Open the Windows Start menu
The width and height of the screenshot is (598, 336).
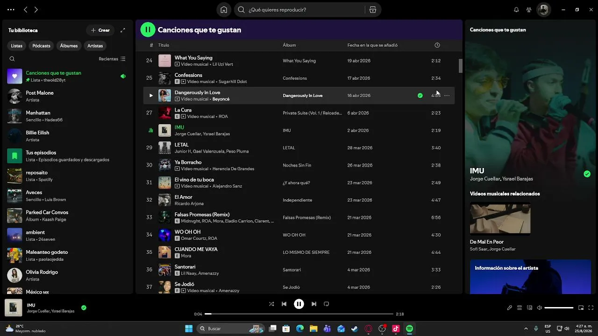coord(189,329)
